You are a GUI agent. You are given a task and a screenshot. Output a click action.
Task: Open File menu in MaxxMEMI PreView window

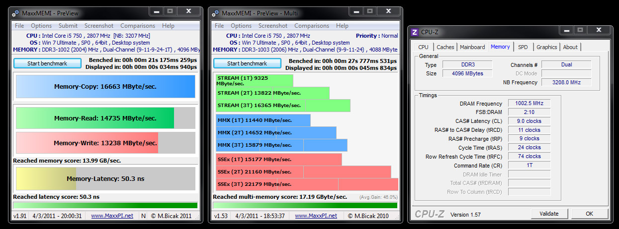(x=19, y=26)
